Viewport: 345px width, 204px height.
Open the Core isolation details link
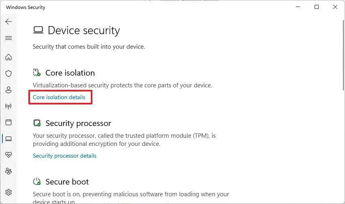point(59,98)
